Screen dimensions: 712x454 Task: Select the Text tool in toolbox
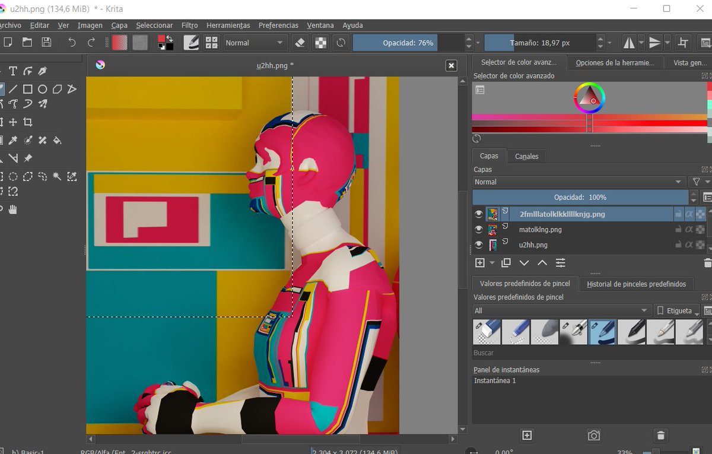(12, 71)
